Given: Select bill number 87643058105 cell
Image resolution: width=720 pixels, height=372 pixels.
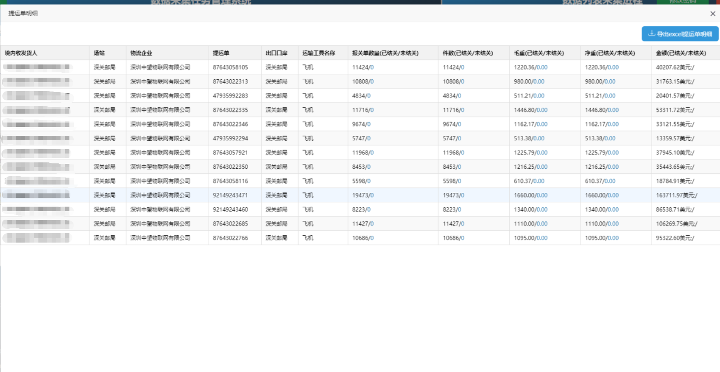Looking at the screenshot, I should pos(230,67).
